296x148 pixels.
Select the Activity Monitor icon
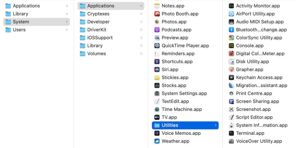click(x=231, y=6)
